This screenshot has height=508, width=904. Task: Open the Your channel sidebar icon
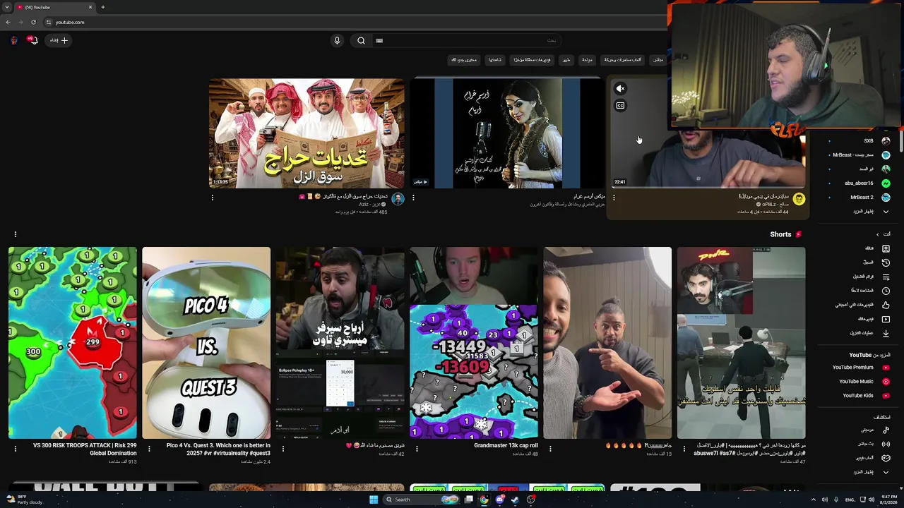886,248
